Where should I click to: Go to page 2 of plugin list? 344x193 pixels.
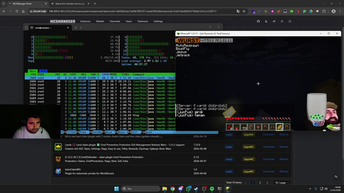260,183
